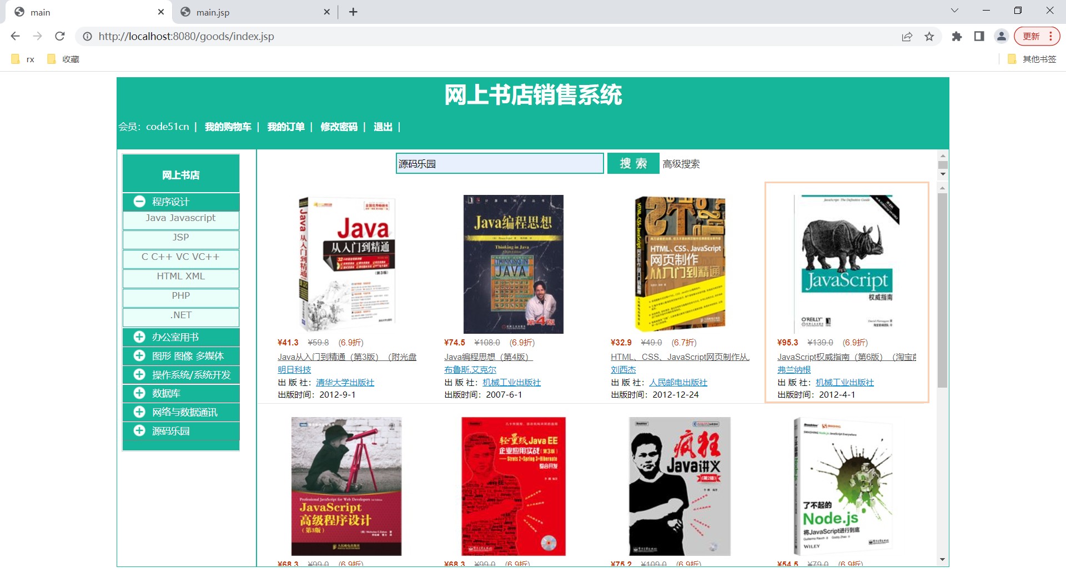Focus the search box containing 源码乐园
This screenshot has height=572, width=1066.
coord(500,163)
